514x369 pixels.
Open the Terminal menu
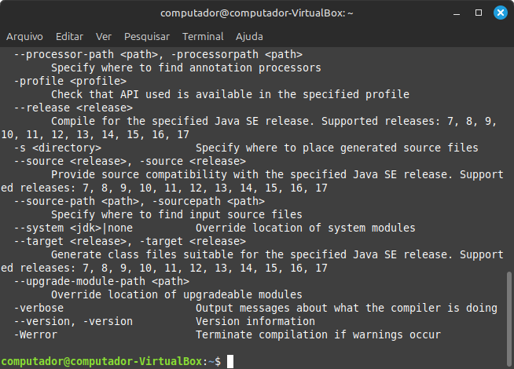click(203, 36)
